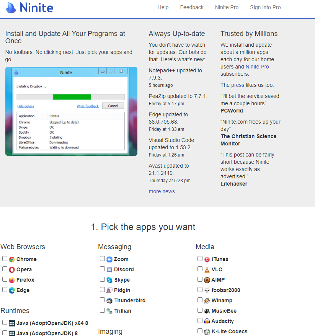Click the Audacity headphones icon
The image size is (315, 336).
coord(207,321)
